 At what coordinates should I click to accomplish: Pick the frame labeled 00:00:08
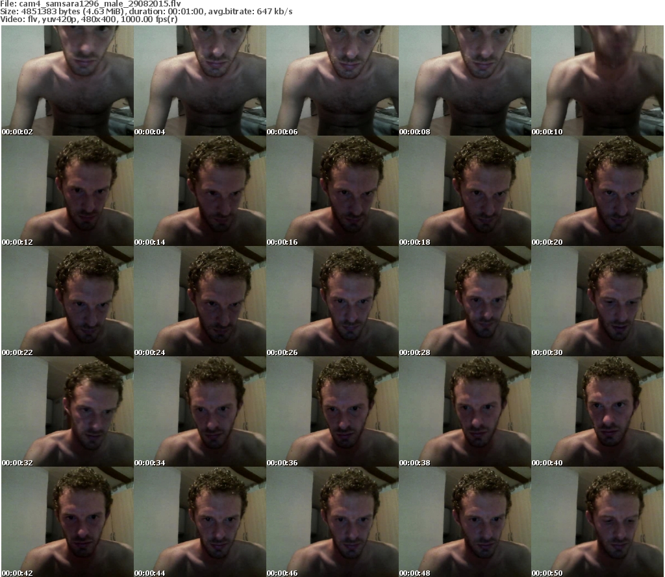465,80
